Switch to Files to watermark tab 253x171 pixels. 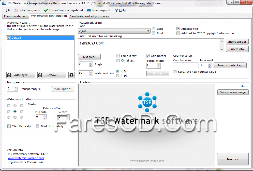(x=16, y=16)
